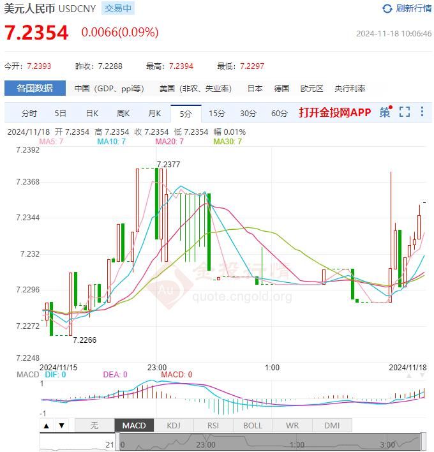Viewport: 434px width, 452px height.
Task: Click the right handle of range slider
Action: (x=423, y=442)
